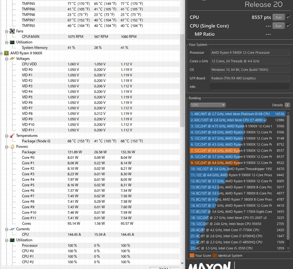Click the 131.89 W Package power value
The image size is (293, 269).
coord(75,152)
